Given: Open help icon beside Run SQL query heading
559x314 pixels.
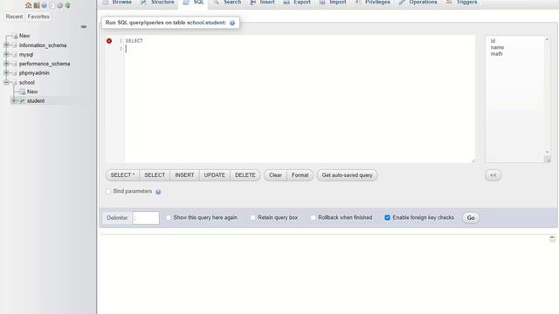Looking at the screenshot, I should tap(232, 23).
